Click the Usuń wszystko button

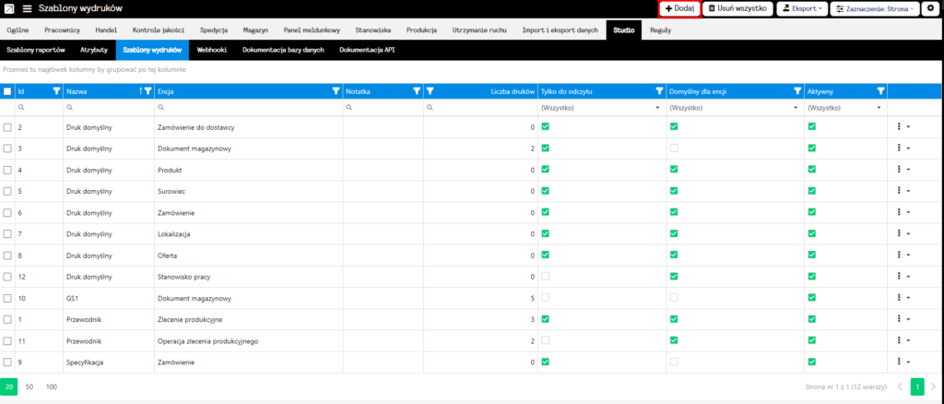737,8
